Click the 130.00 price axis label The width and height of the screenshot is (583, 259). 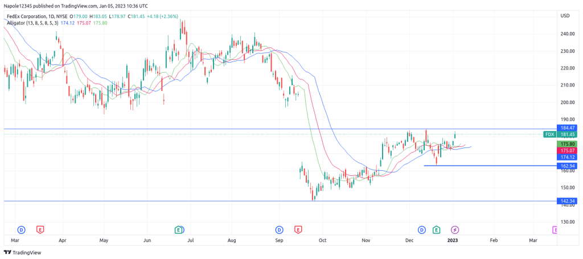(x=567, y=222)
